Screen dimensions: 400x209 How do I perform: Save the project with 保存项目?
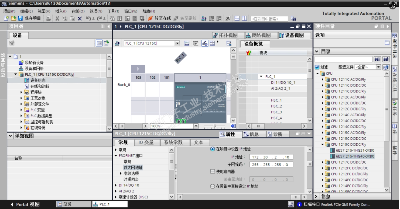coord(29,18)
